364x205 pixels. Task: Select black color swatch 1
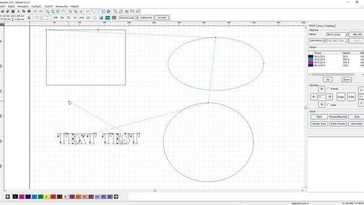coord(15,196)
